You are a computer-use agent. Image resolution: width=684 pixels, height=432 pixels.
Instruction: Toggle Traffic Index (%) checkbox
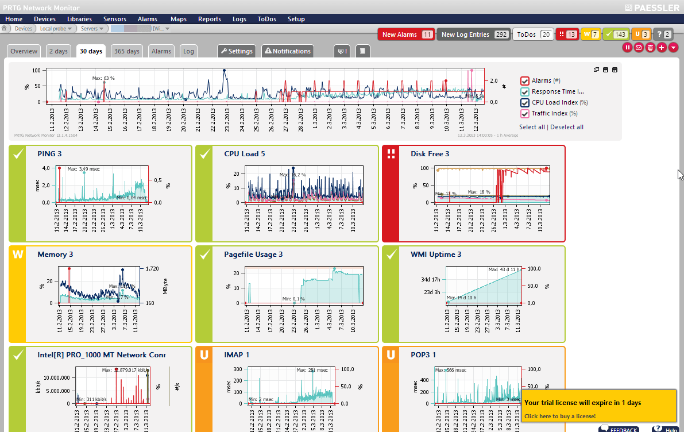(x=525, y=113)
